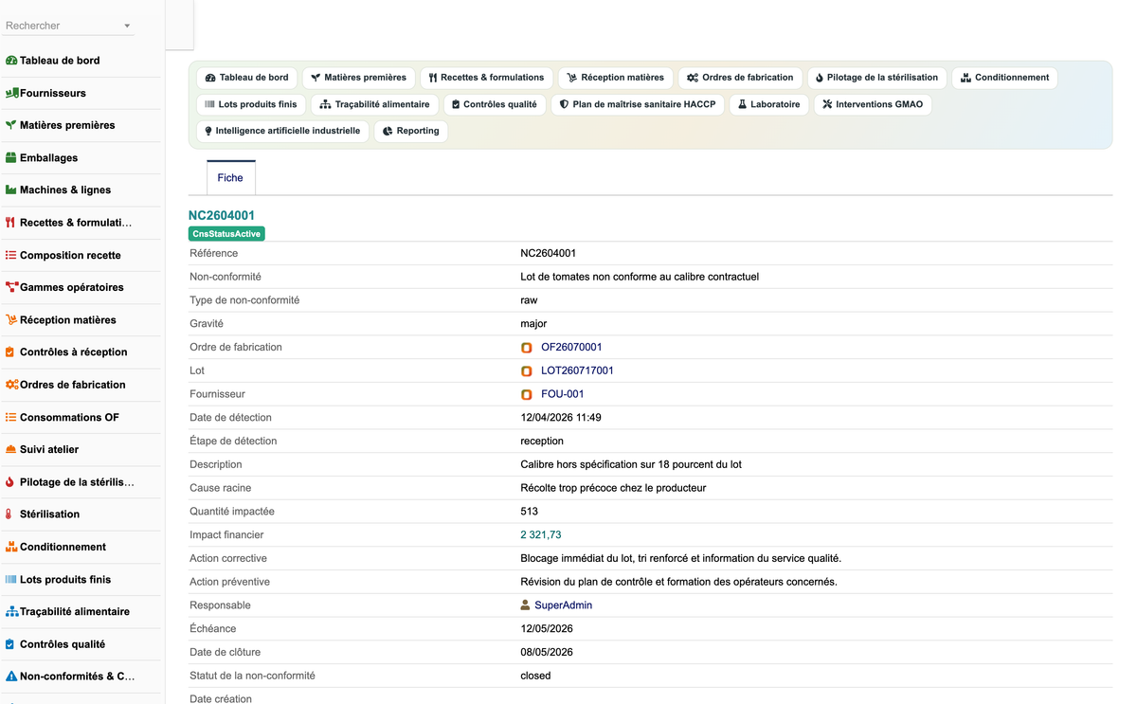Click in the Rechercher search field
Screen dimensions: 1137x704
tap(63, 26)
